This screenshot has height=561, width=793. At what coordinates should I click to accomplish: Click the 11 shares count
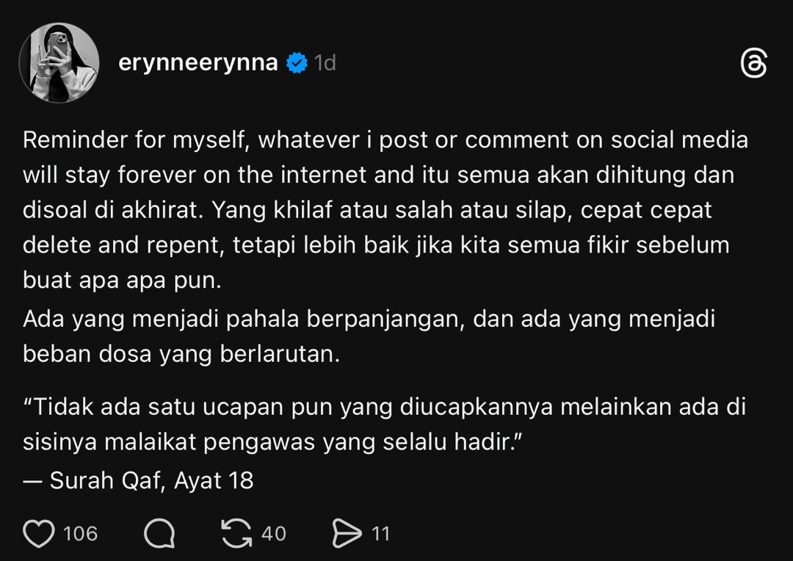tap(380, 534)
